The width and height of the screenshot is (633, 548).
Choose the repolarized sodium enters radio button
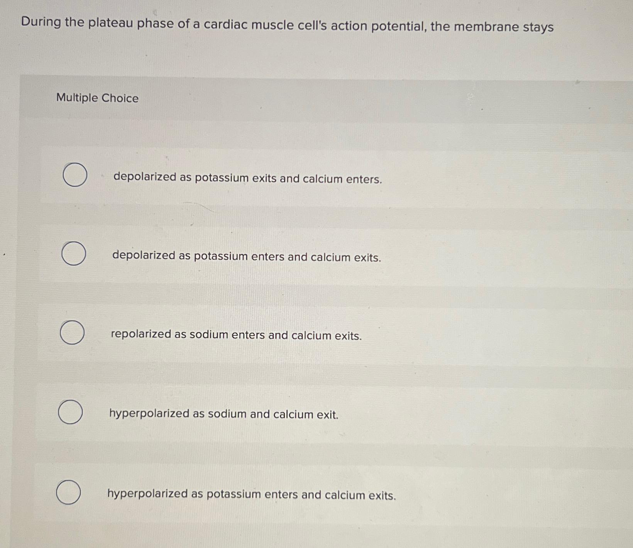coord(72,332)
